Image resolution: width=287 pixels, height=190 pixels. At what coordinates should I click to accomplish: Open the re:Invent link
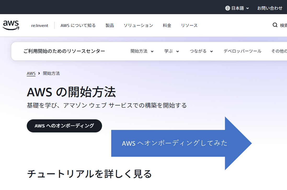(x=39, y=26)
